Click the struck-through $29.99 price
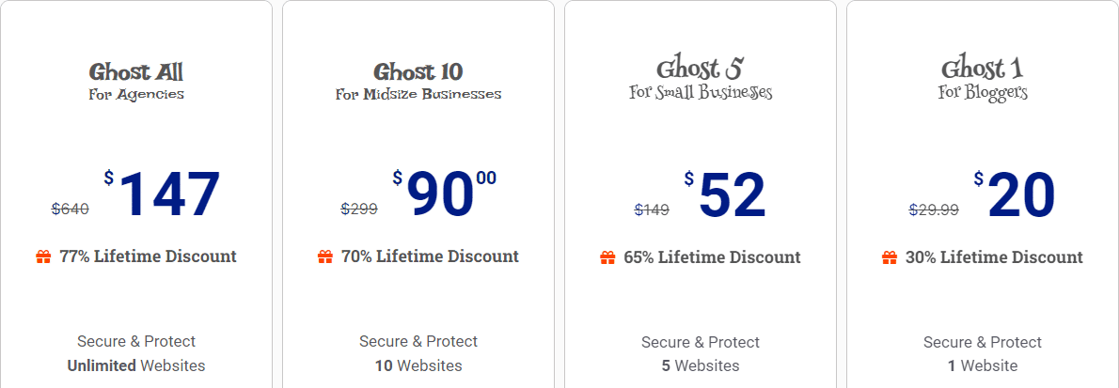This screenshot has width=1119, height=388. coord(934,210)
